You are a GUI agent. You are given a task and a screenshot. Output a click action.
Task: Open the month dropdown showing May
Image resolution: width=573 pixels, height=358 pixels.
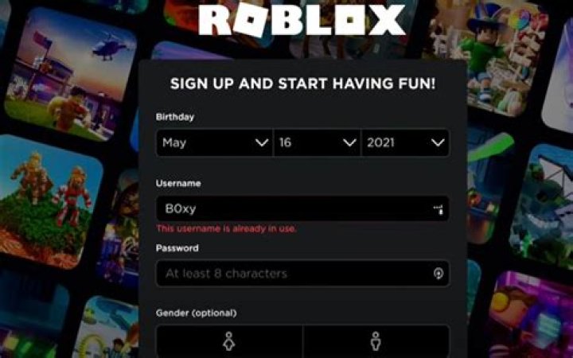tap(214, 142)
